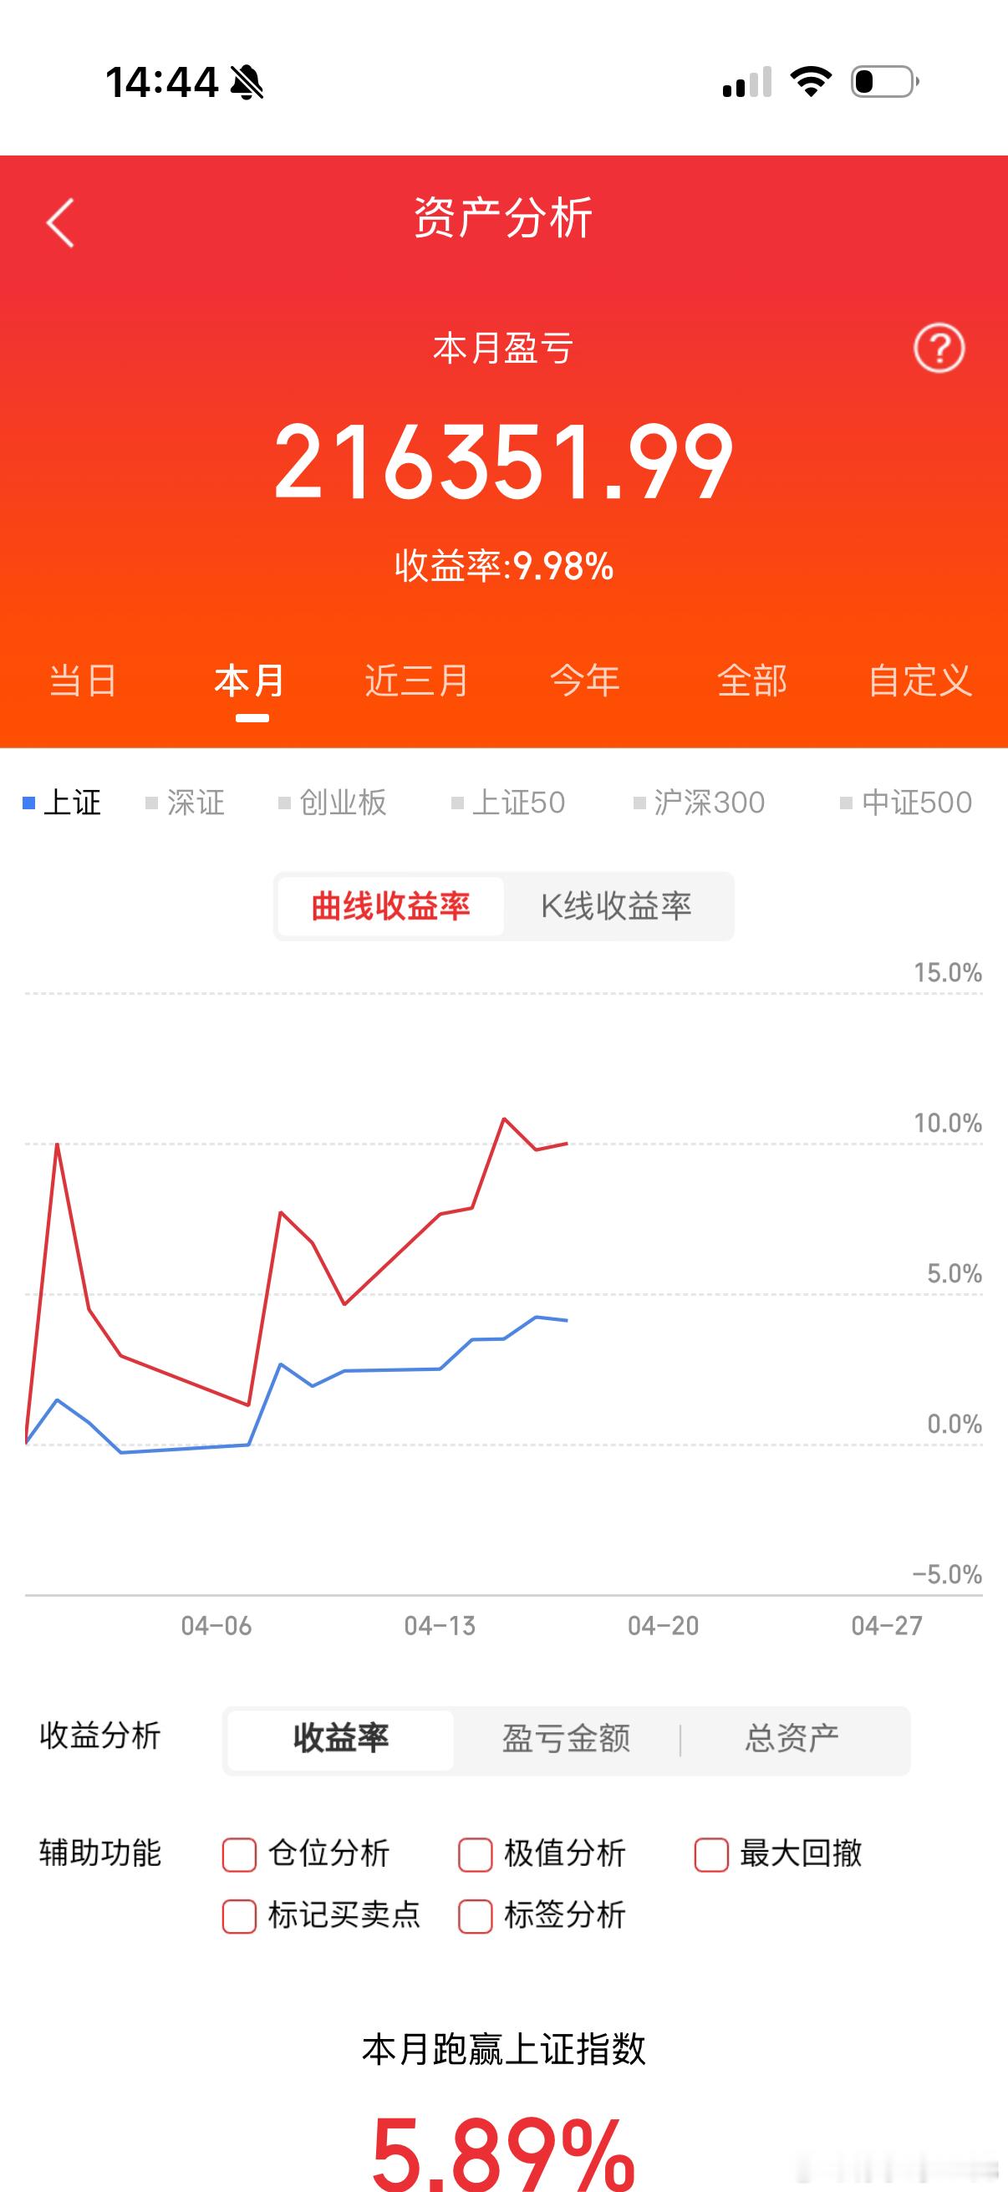
Task: Enable the 最大回撤 checkbox
Action: (x=711, y=1853)
